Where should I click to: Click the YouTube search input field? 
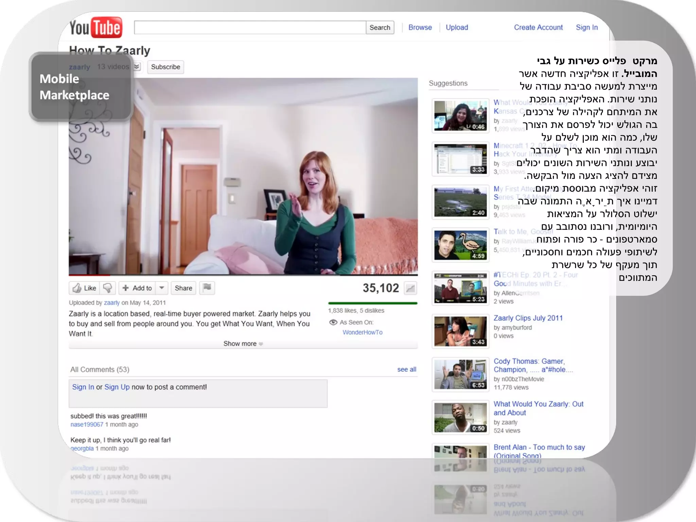(x=250, y=28)
